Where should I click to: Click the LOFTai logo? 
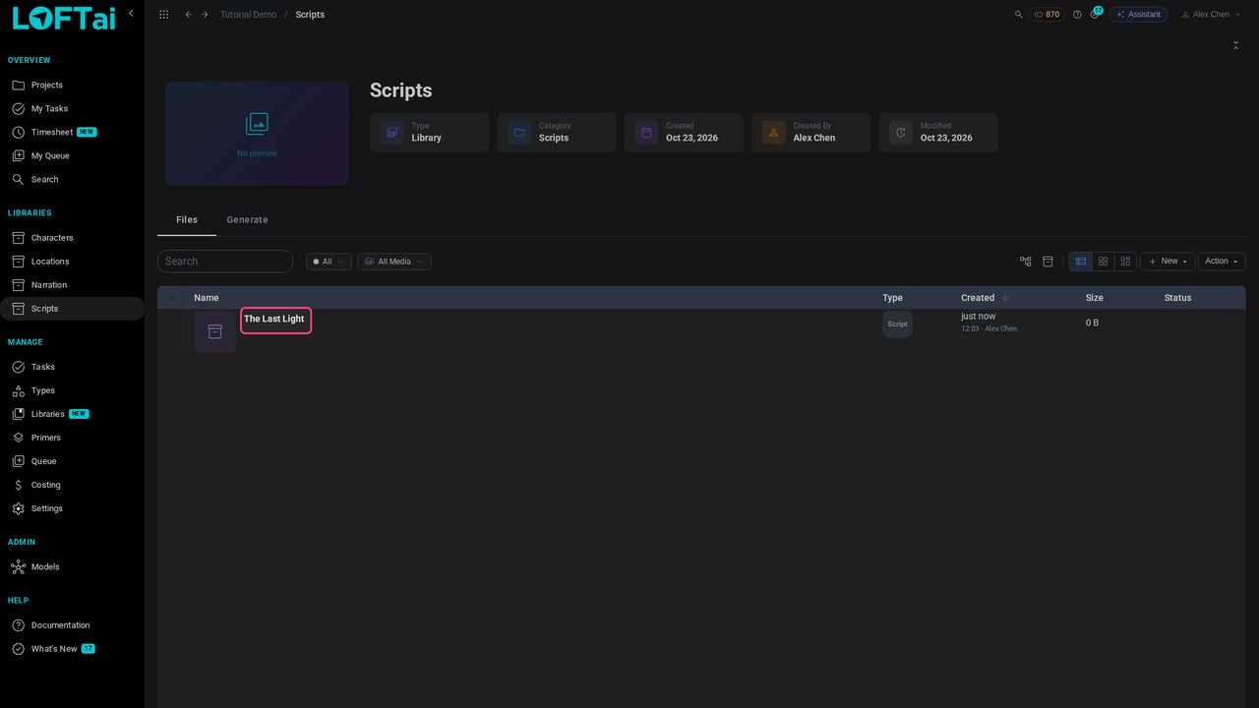click(x=64, y=18)
